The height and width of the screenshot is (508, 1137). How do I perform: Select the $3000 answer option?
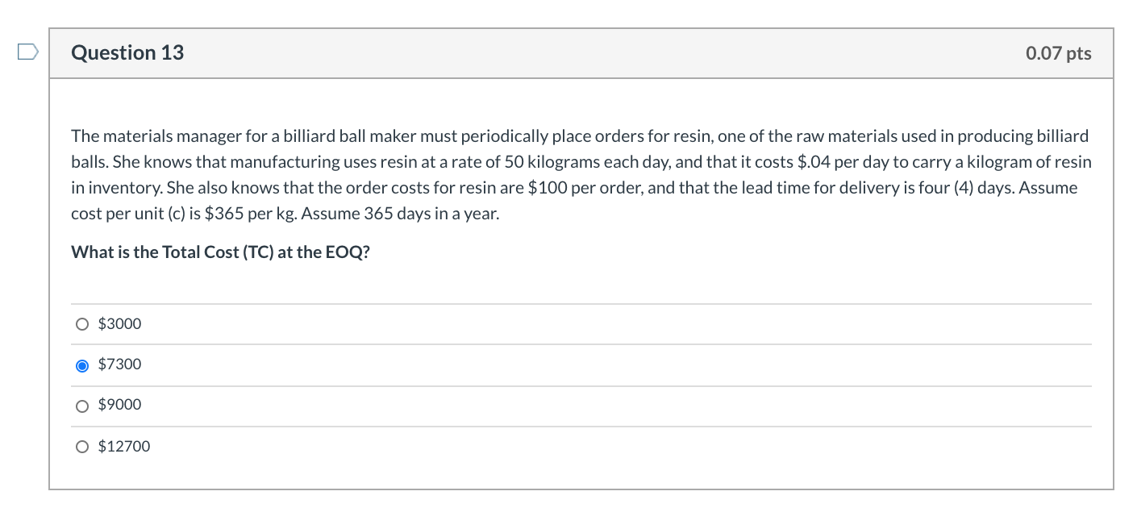[81, 323]
